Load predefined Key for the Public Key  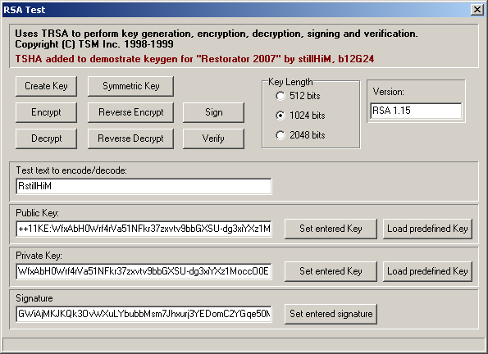pyautogui.click(x=427, y=229)
